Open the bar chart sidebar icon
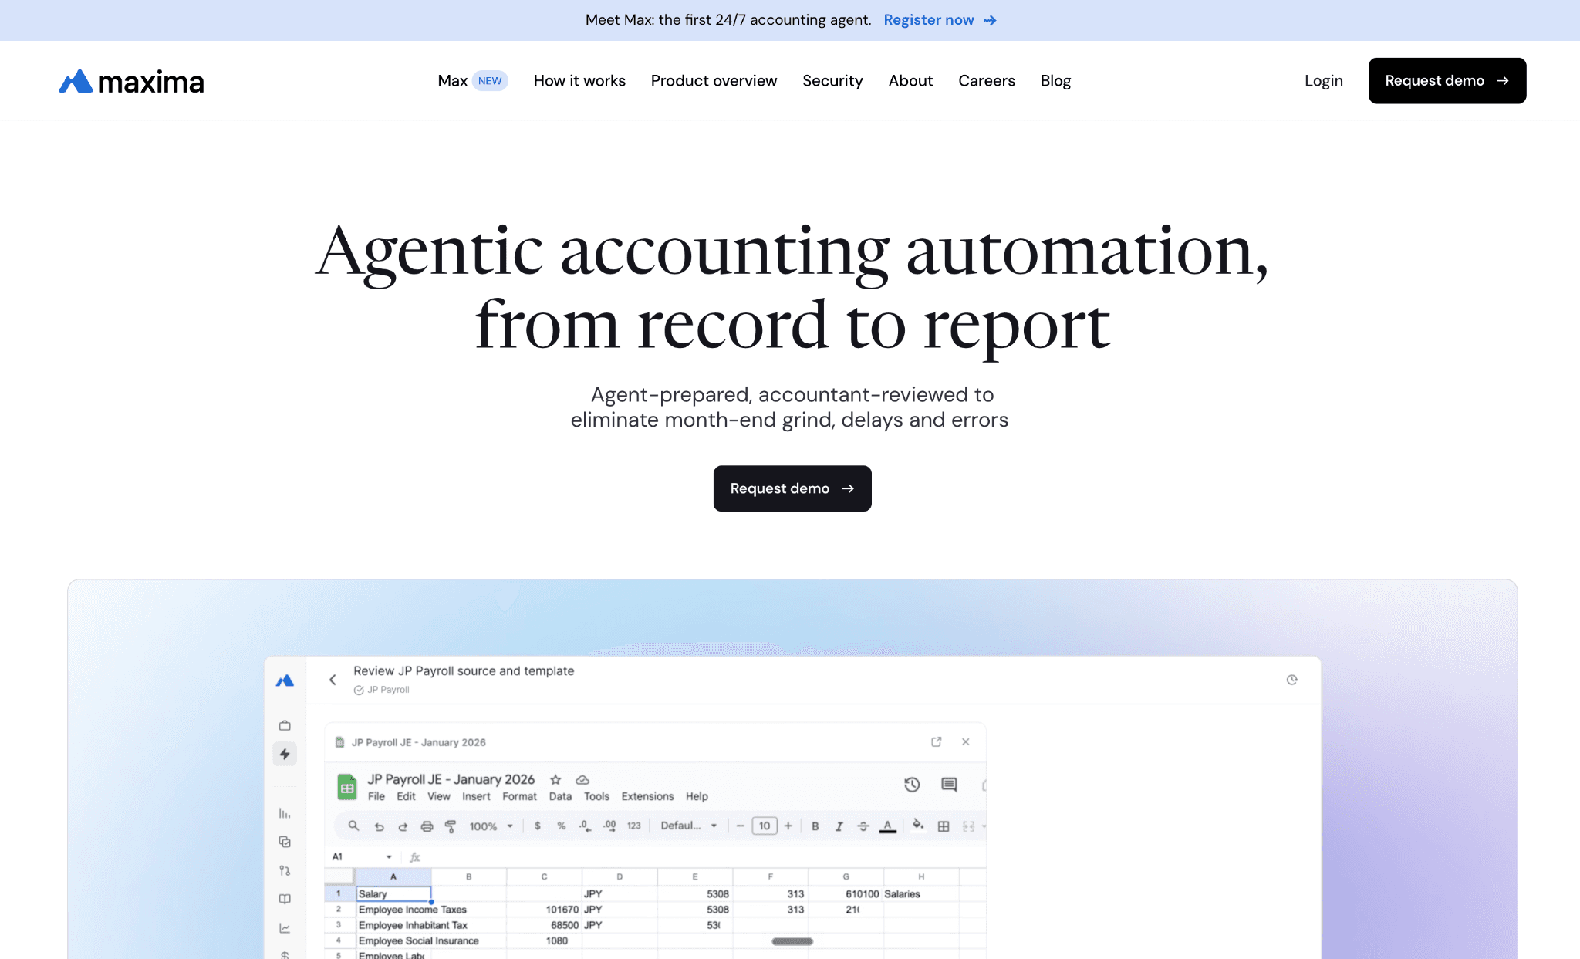Viewport: 1580px width, 959px height. 285,813
